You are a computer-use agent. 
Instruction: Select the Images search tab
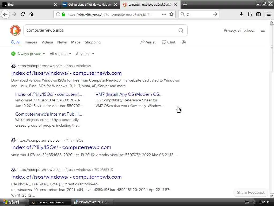31,42
